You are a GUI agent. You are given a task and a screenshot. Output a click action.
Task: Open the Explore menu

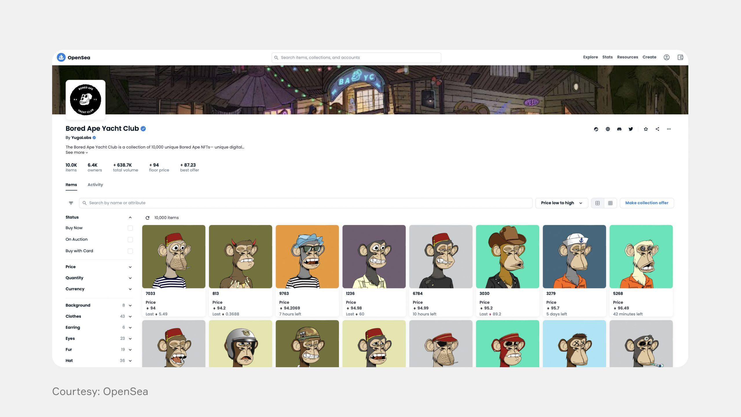[590, 57]
